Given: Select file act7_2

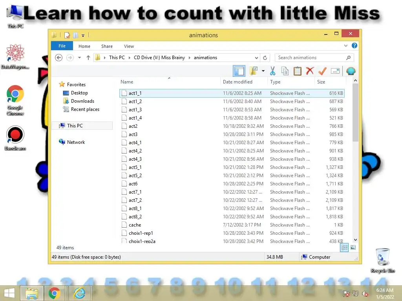Looking at the screenshot, I should (x=232, y=200).
